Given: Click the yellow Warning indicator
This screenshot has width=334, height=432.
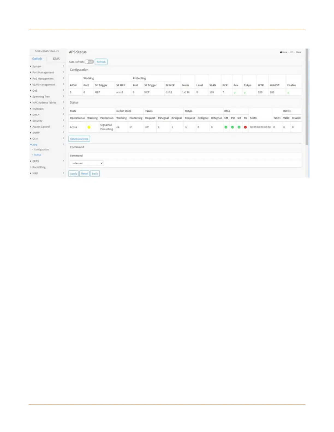Looking at the screenshot, I should click(x=89, y=127).
